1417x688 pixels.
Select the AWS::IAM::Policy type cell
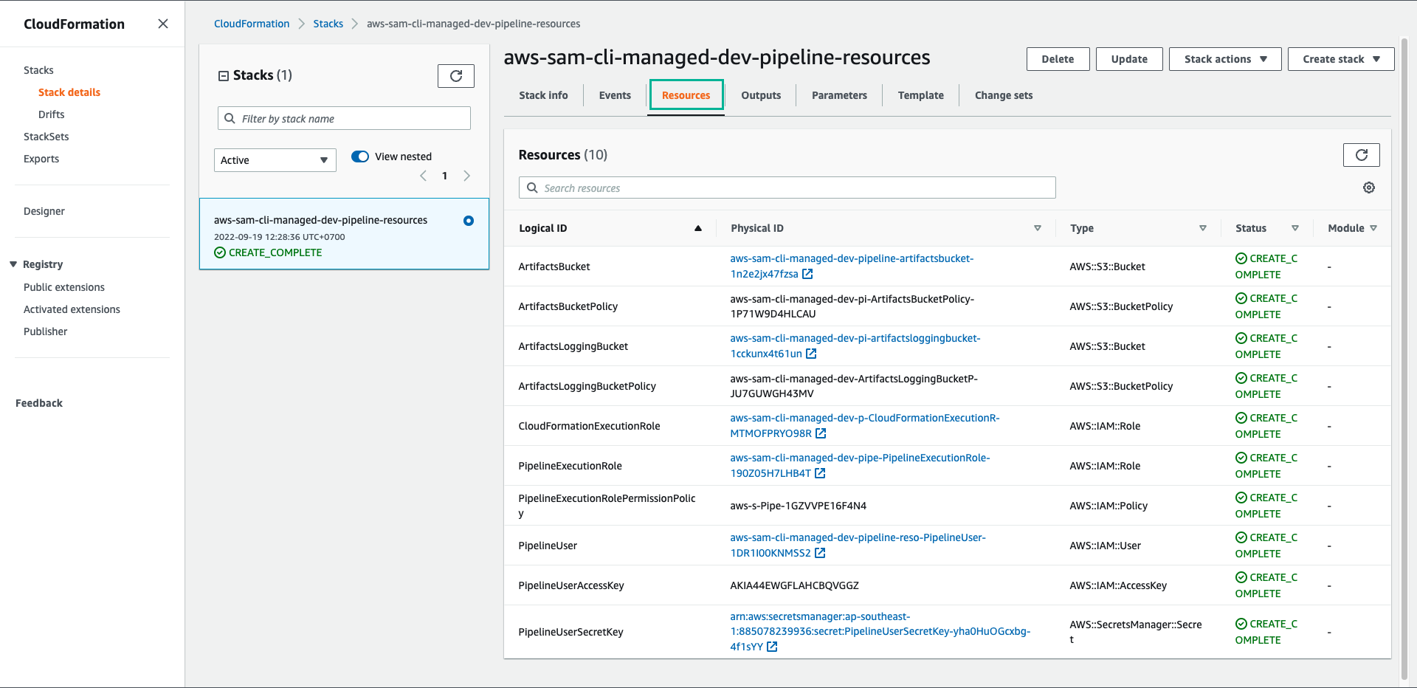click(x=1109, y=506)
